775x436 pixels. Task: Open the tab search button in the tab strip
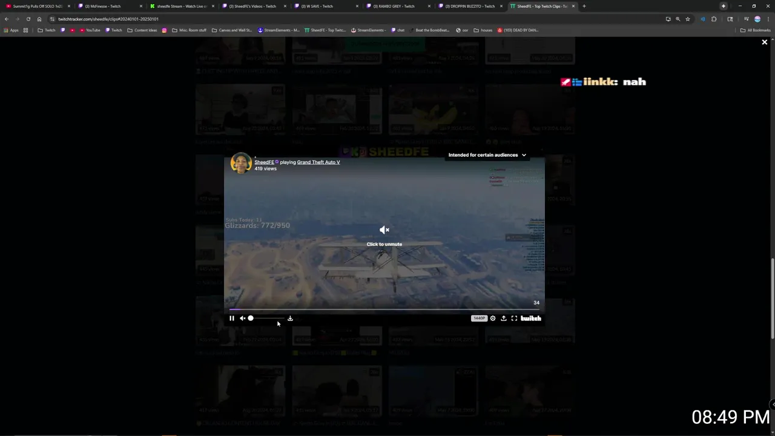[x=723, y=6]
